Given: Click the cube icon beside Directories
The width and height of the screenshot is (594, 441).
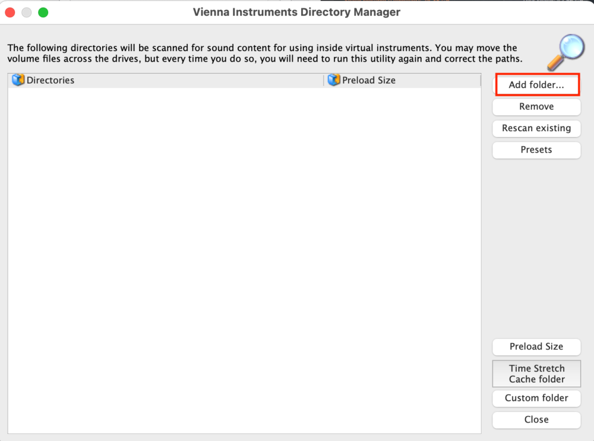Looking at the screenshot, I should 18,80.
